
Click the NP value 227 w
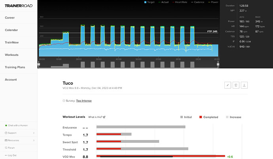pos(243,11)
